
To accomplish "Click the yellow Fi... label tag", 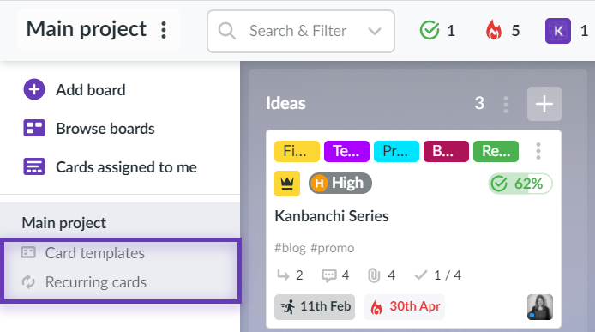I will (297, 151).
